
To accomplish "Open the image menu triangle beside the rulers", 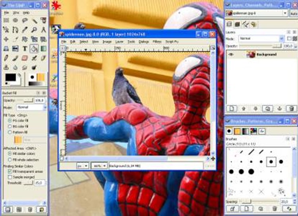I will pos(62,49).
